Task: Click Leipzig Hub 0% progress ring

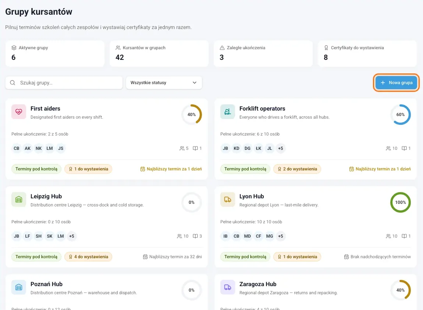Action: coord(192,202)
